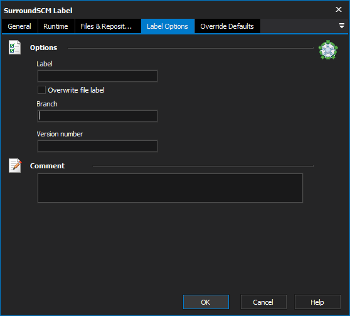Screen dimensions: 350x316
Task: Focus the Version number field
Action: click(x=98, y=146)
